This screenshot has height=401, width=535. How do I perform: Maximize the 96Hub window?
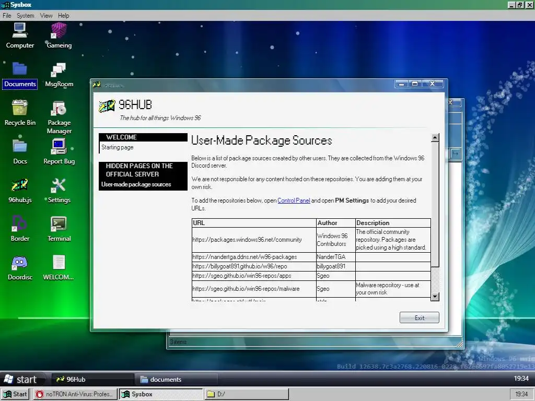pos(415,84)
